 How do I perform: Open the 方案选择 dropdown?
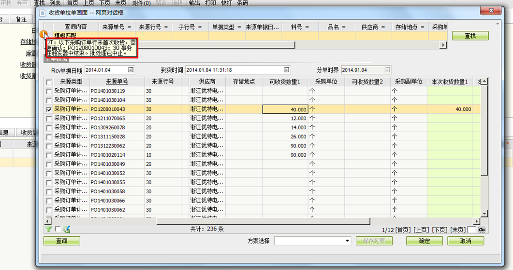click(x=347, y=241)
